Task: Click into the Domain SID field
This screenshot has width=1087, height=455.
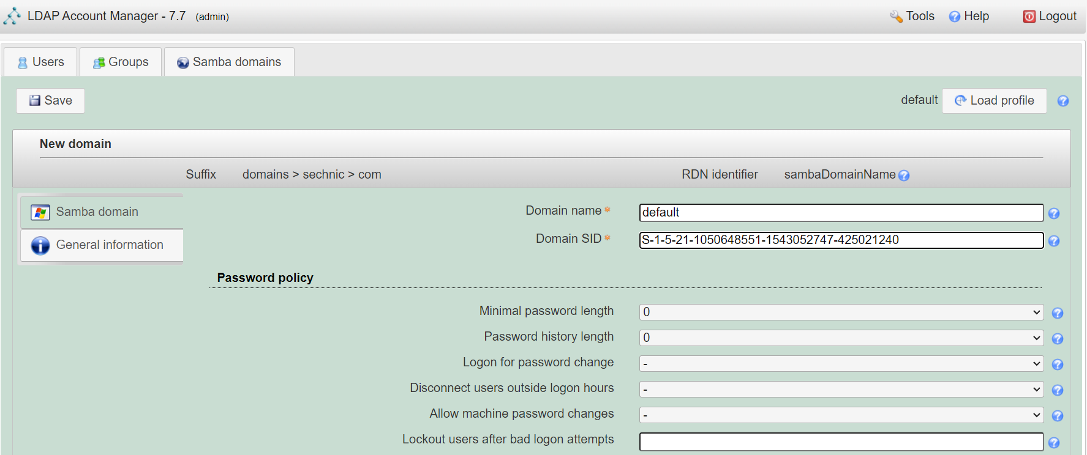Action: coord(841,240)
